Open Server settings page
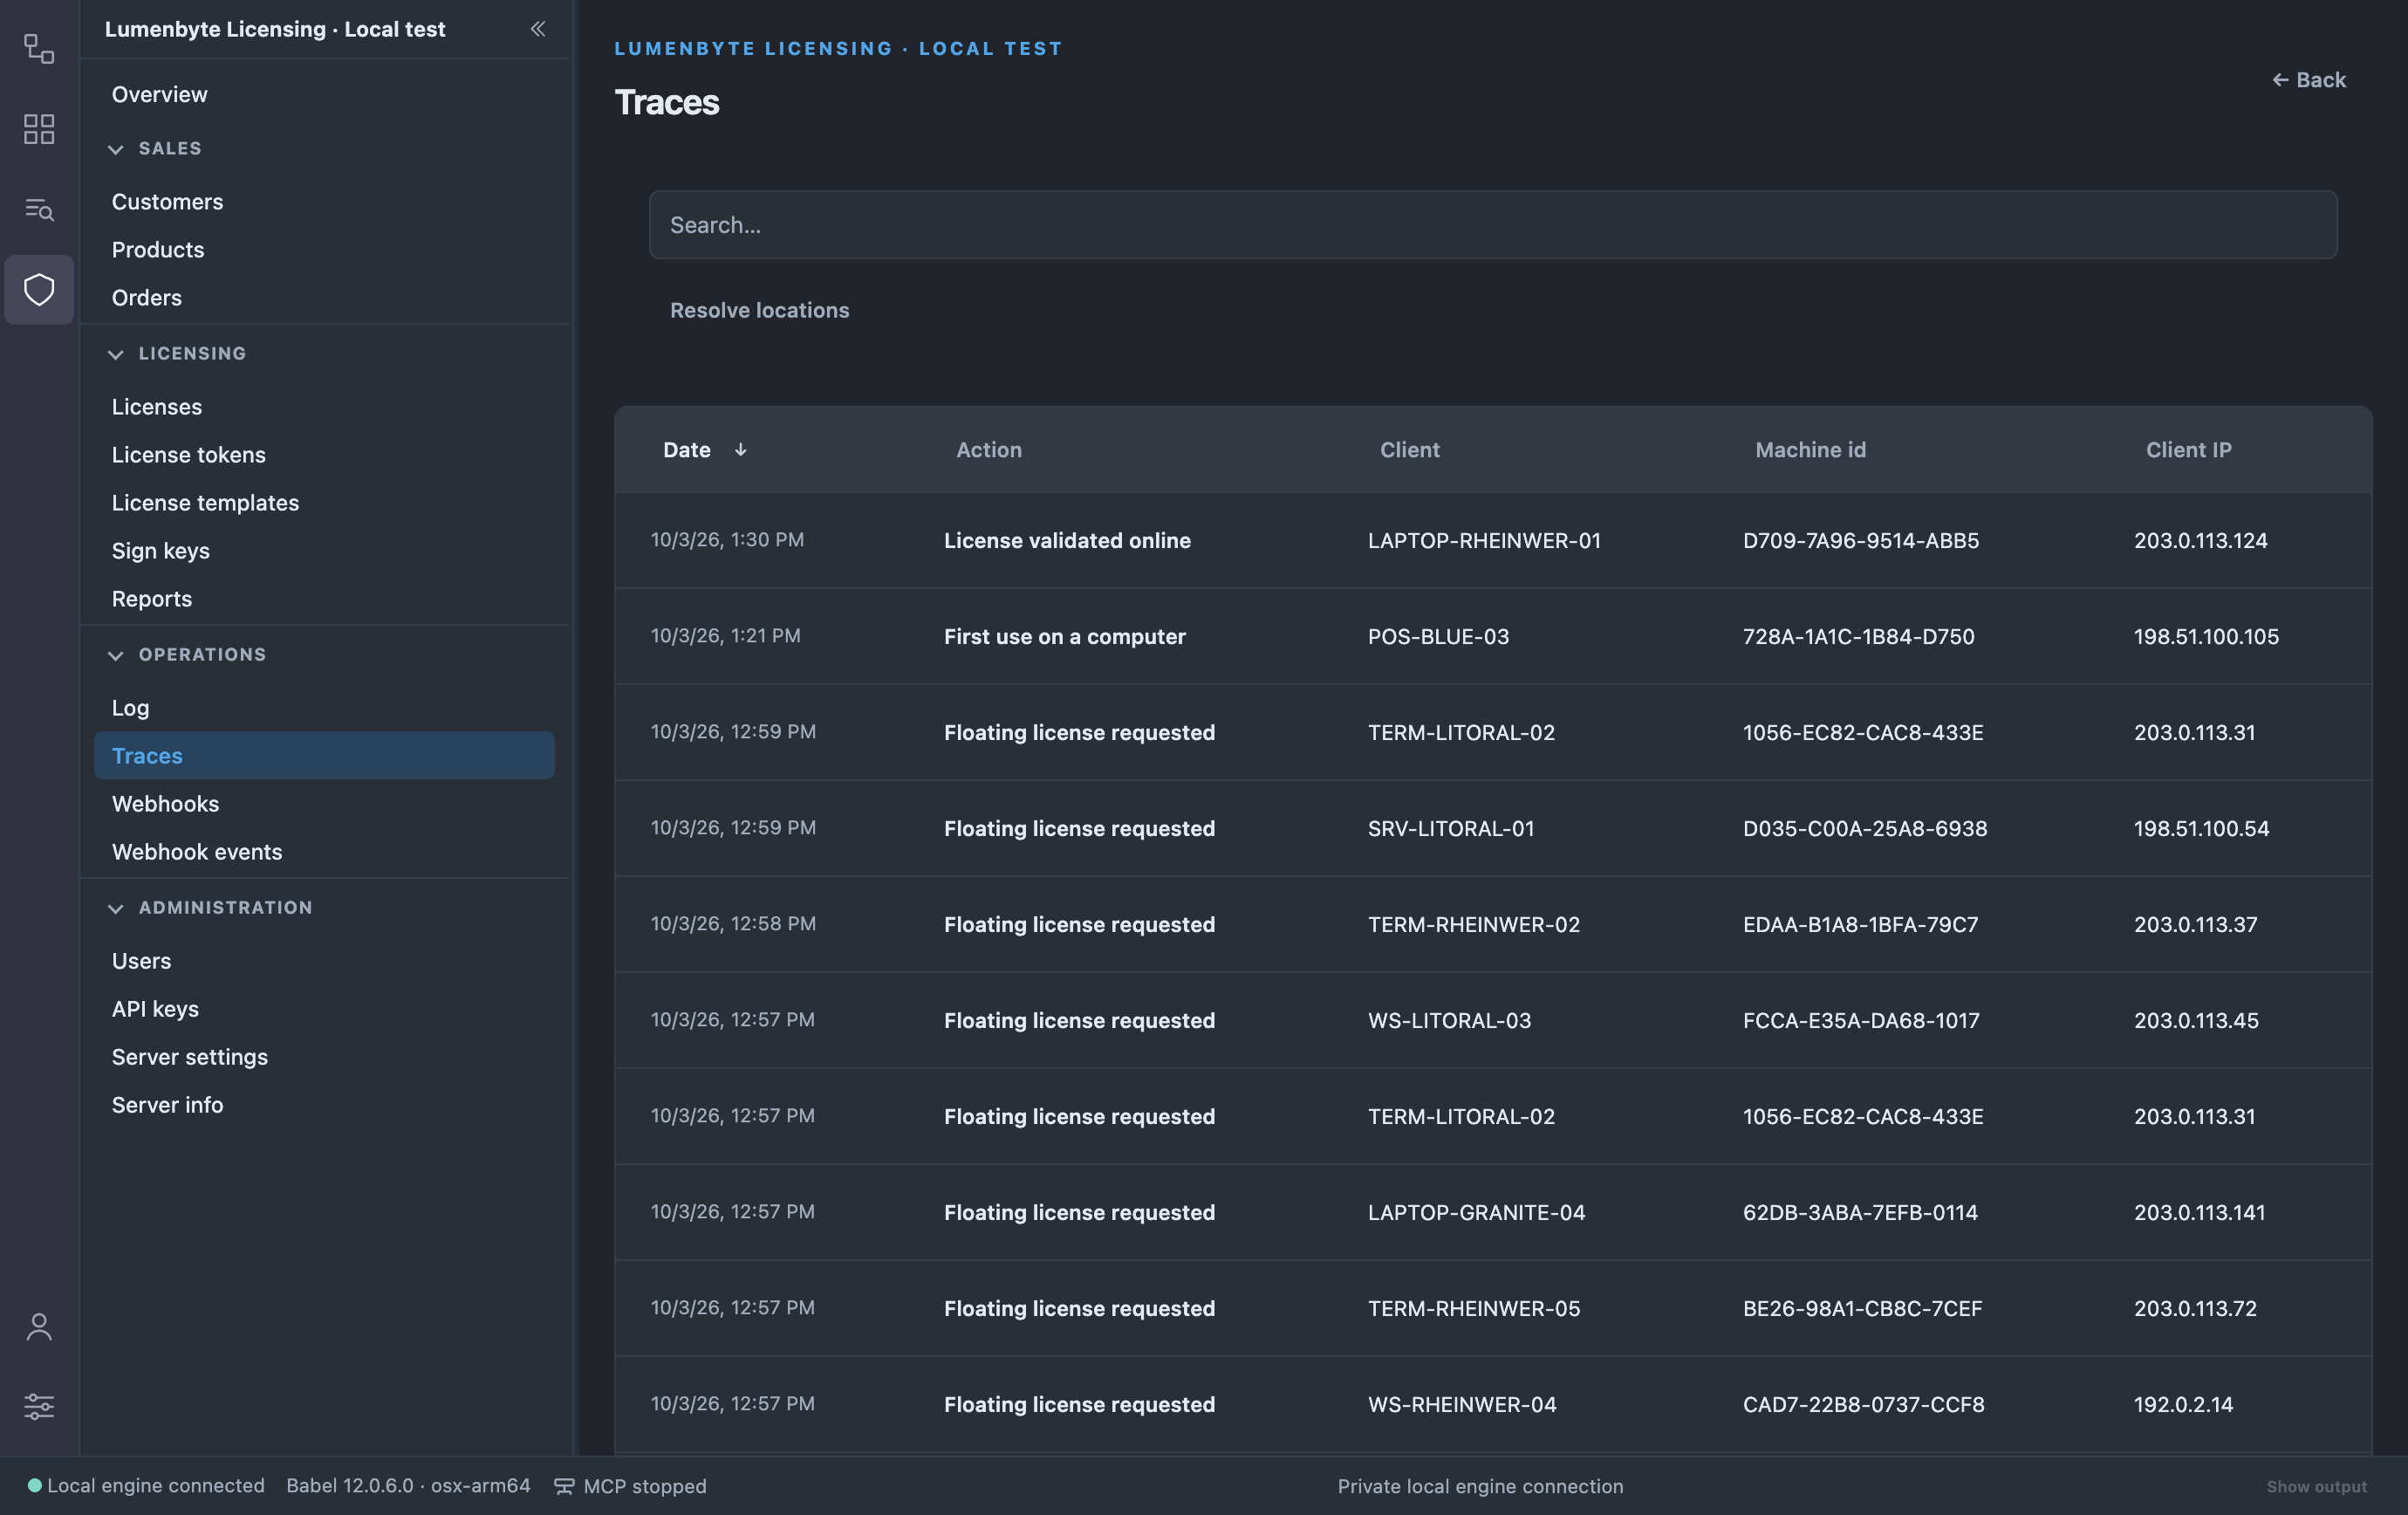The height and width of the screenshot is (1515, 2408). [190, 1056]
